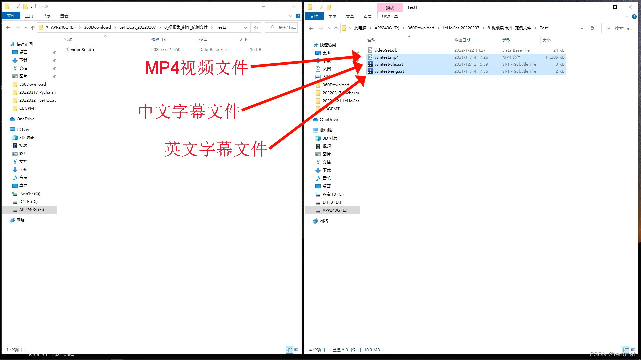The image size is (641, 360).
Task: Expand address bar history dropdown in Test1
Action: click(x=582, y=28)
